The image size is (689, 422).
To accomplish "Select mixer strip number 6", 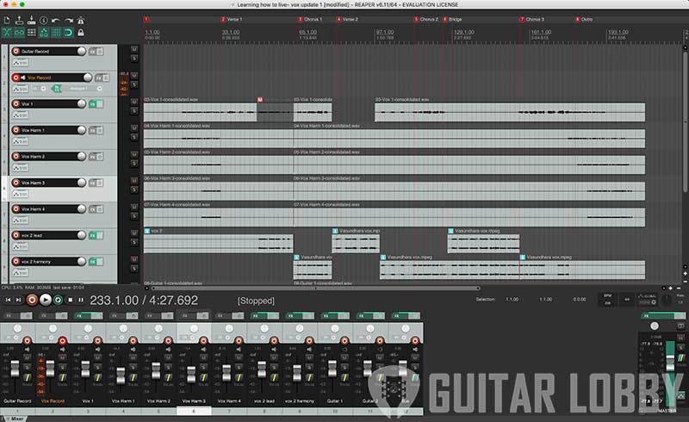I will (194, 412).
